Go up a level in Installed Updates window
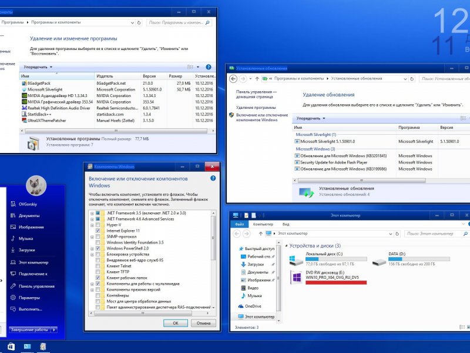The height and width of the screenshot is (353, 470). tap(257, 79)
